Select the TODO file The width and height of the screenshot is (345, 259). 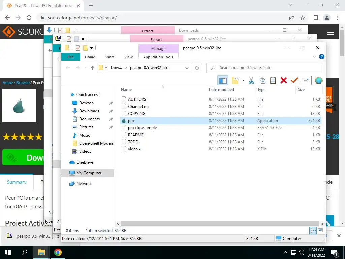click(220, 142)
